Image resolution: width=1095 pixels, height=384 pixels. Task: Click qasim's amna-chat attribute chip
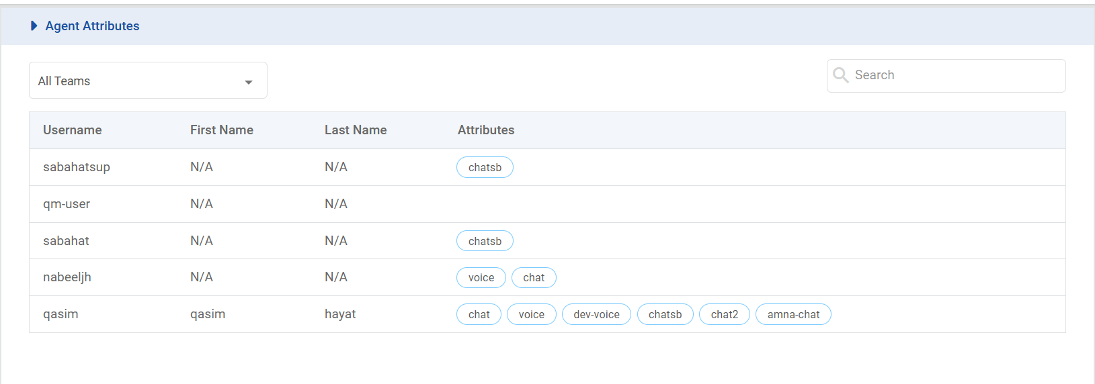[793, 314]
